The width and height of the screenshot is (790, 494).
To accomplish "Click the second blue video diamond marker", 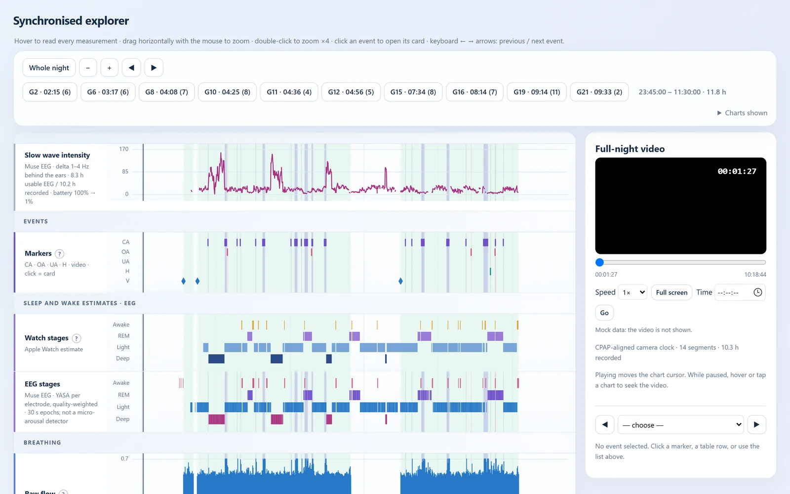I will (x=197, y=281).
